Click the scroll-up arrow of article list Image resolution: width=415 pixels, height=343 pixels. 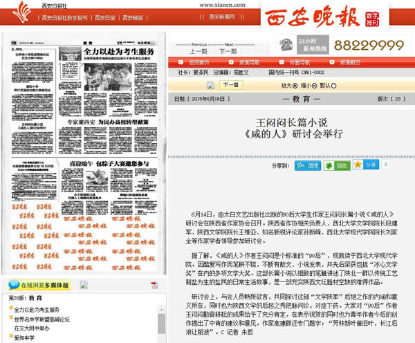(162, 309)
